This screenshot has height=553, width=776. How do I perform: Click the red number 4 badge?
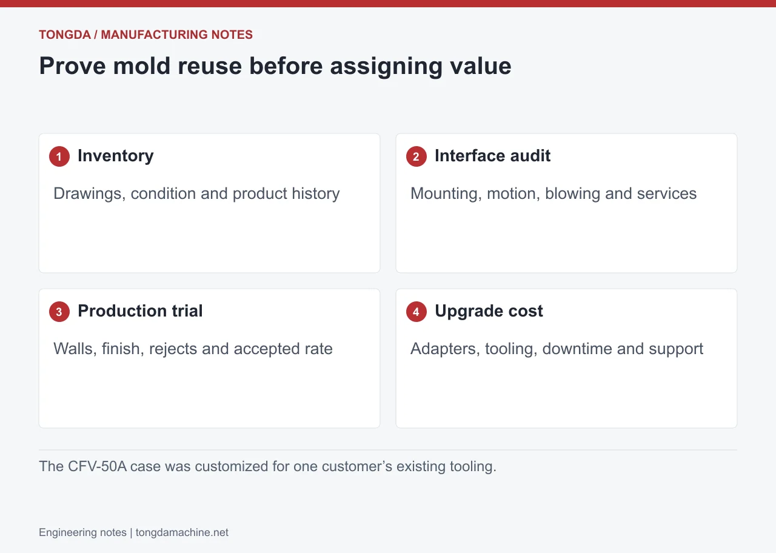pyautogui.click(x=416, y=312)
